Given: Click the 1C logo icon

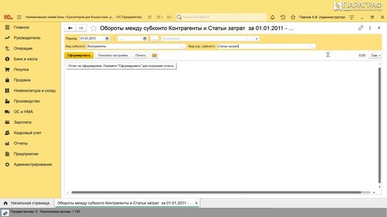Looking at the screenshot, I should pos(8,17).
